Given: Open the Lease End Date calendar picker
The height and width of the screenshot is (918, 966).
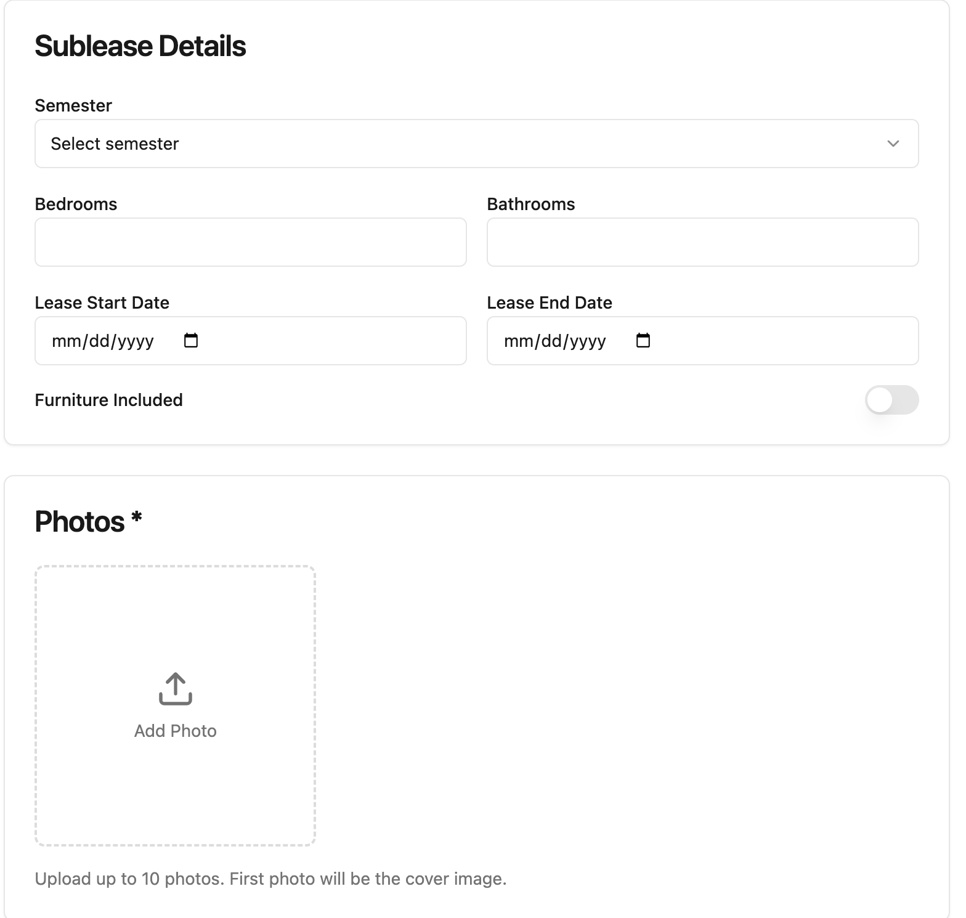Looking at the screenshot, I should pos(643,340).
